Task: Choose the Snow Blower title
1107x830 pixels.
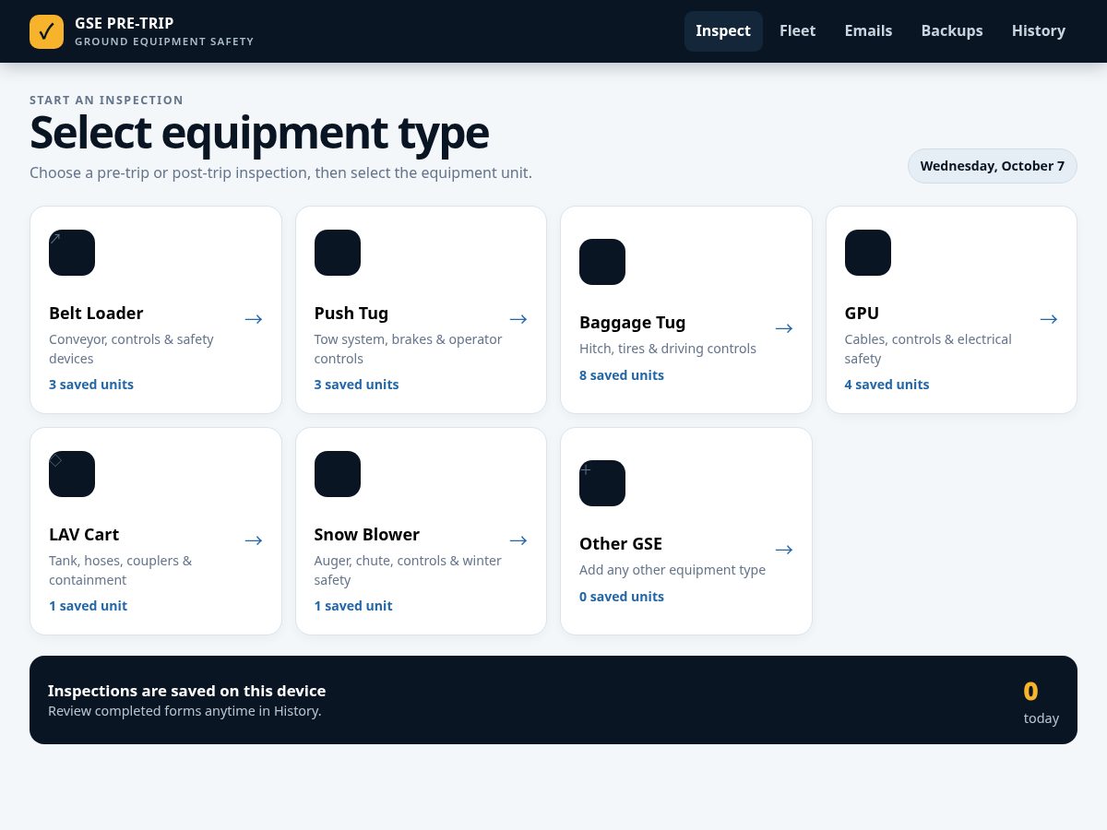Action: 367,535
